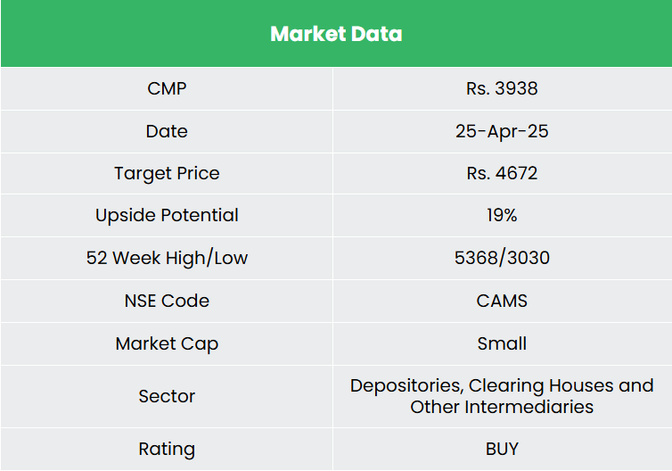
Task: Click the Rs. 4672 target value
Action: (502, 173)
